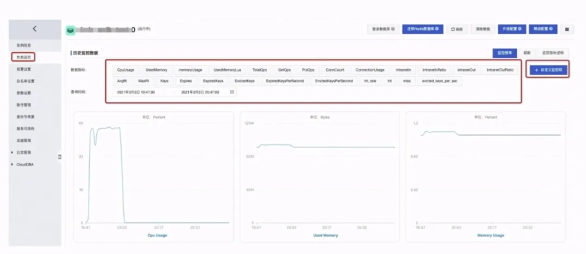Screen dimensions: 586x254
Task: Click the blue 监控频率 button
Action: coord(505,53)
